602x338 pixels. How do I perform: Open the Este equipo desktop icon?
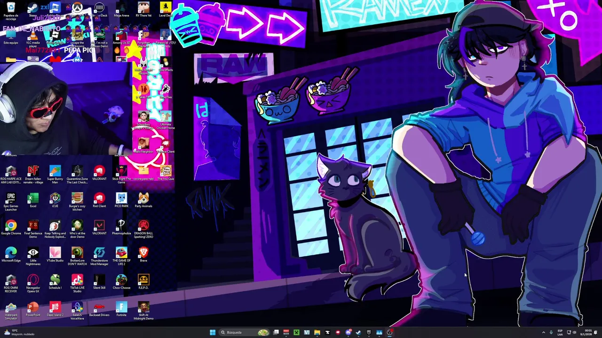[11, 38]
